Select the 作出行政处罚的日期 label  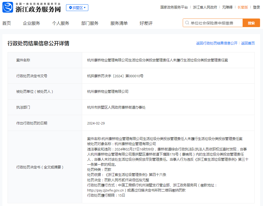[x=32, y=123]
